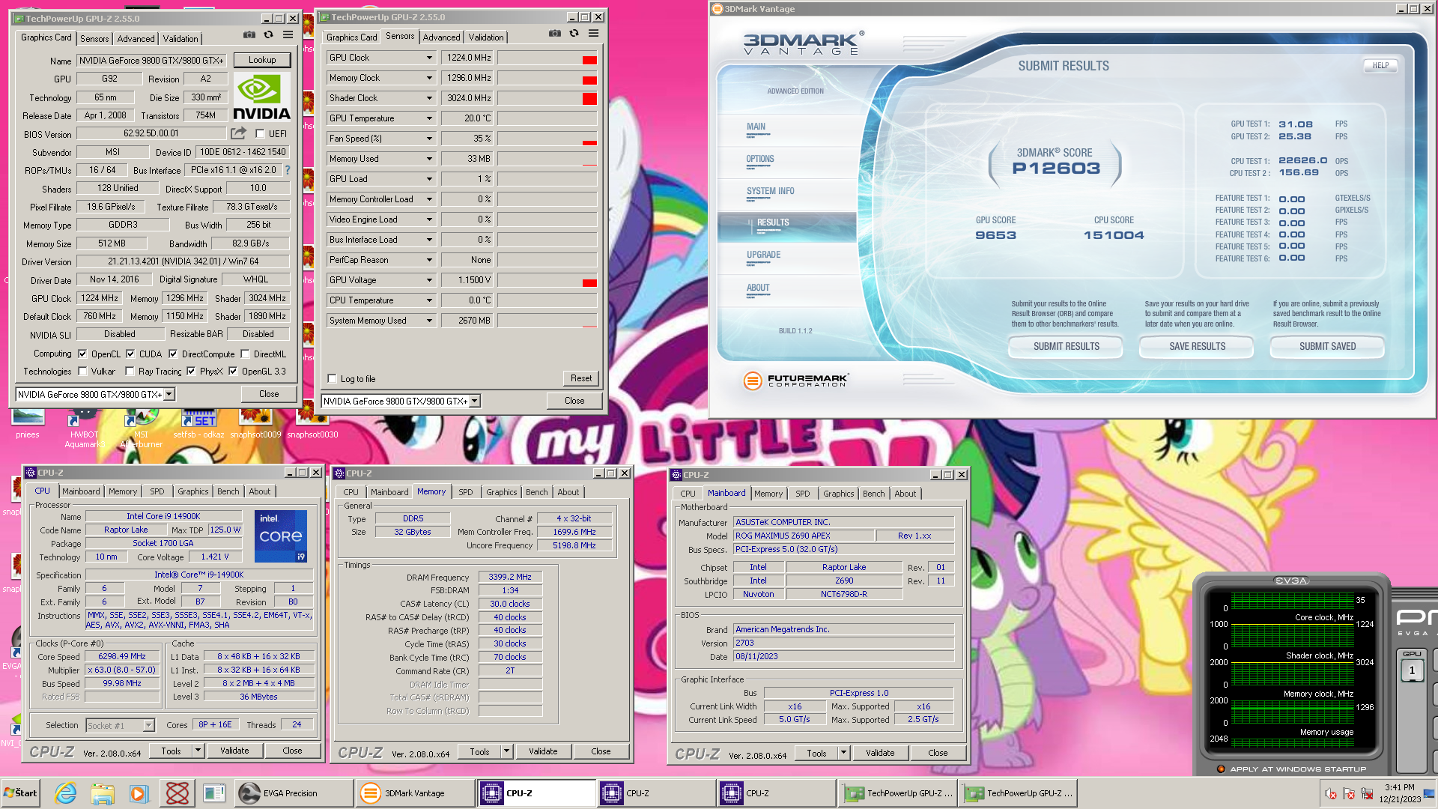Screen dimensions: 1438x809
Task: Open Bench tab in CPU-Z Memory window
Action: click(x=536, y=492)
